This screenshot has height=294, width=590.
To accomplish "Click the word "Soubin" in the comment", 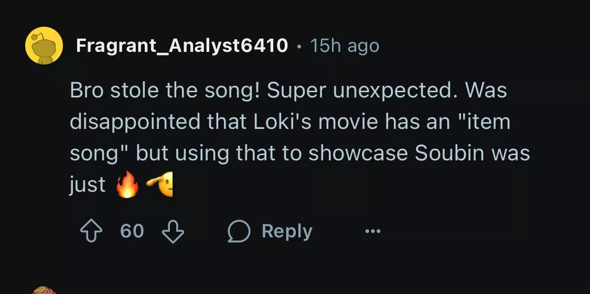I will [x=452, y=153].
